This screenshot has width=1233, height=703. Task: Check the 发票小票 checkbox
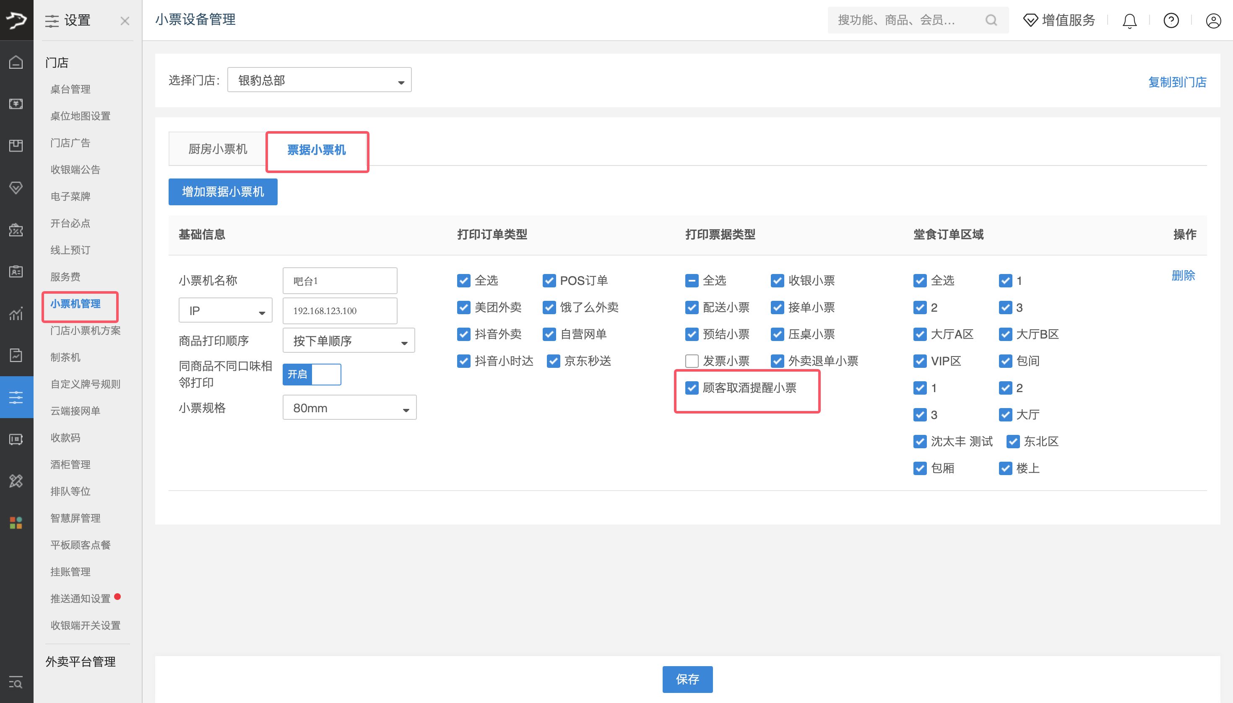(692, 361)
